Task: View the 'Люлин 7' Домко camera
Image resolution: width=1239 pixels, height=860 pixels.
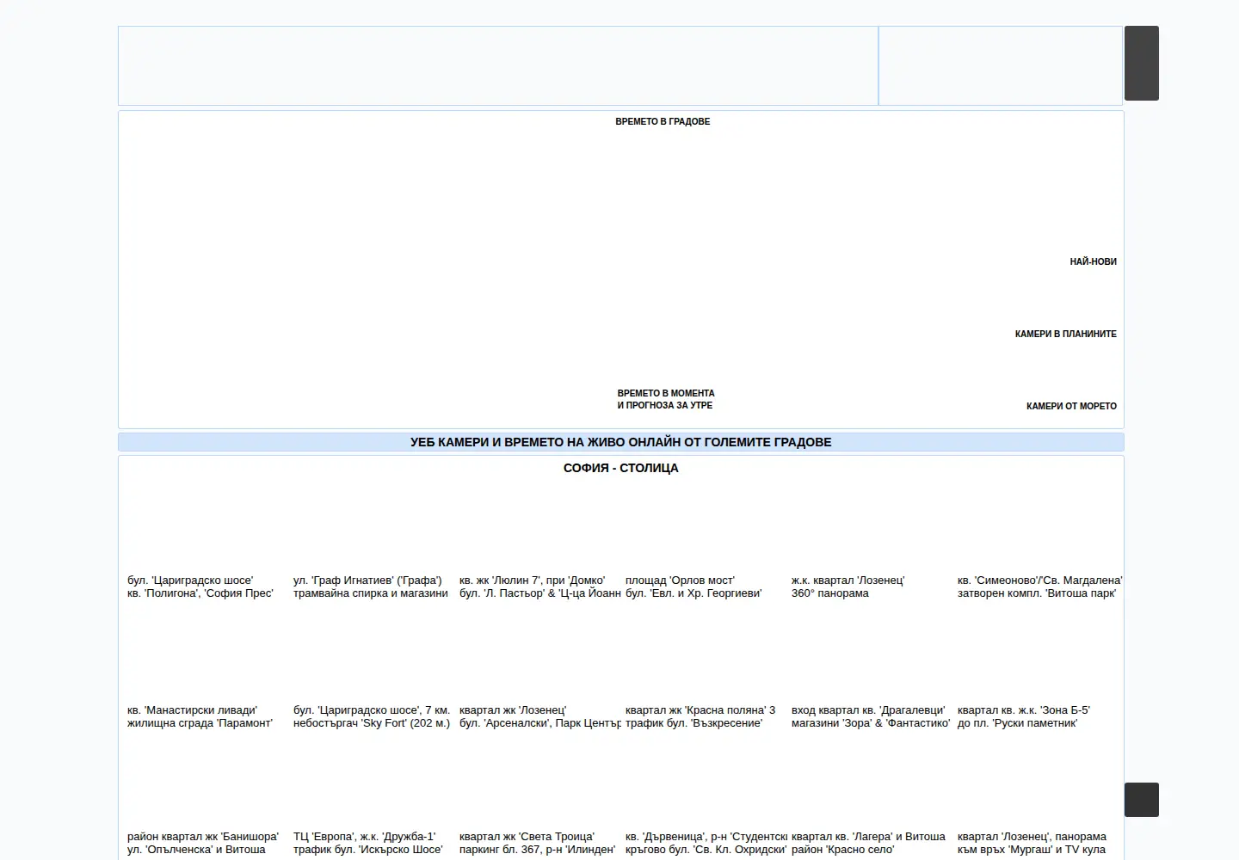Action: click(539, 587)
